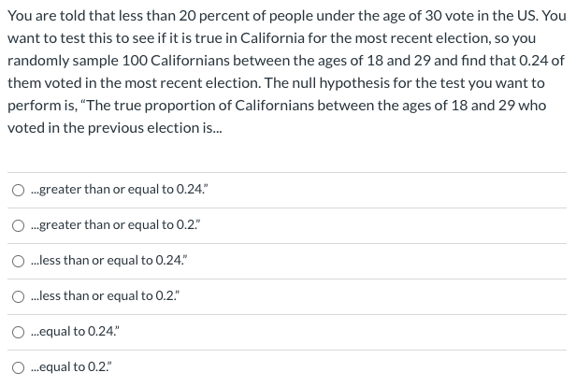
Task: Click the word "California" in the question
Action: click(x=273, y=38)
